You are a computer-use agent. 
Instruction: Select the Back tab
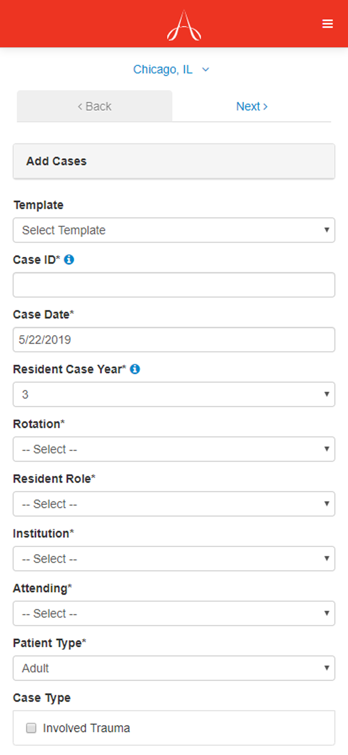[x=94, y=106]
